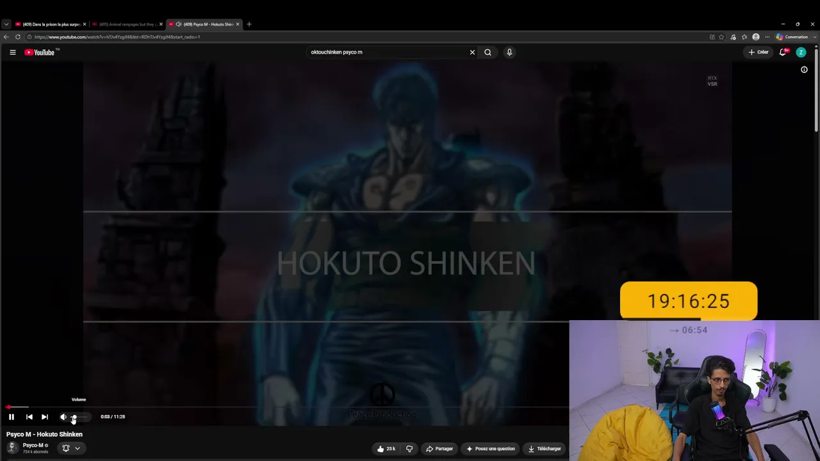Viewport: 820px width, 461px height.
Task: Close the 'Psyco M - Hokuto Shinken' tab
Action: 238,24
